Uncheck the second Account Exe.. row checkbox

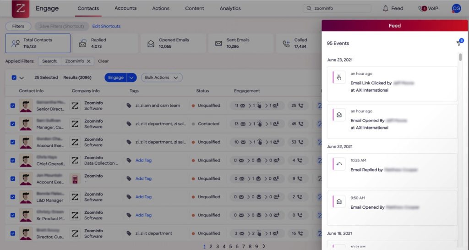pos(12,178)
